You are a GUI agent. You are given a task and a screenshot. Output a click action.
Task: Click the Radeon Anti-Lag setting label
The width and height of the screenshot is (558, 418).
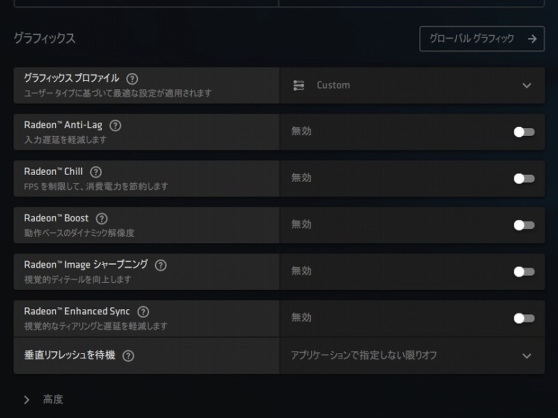click(x=63, y=125)
